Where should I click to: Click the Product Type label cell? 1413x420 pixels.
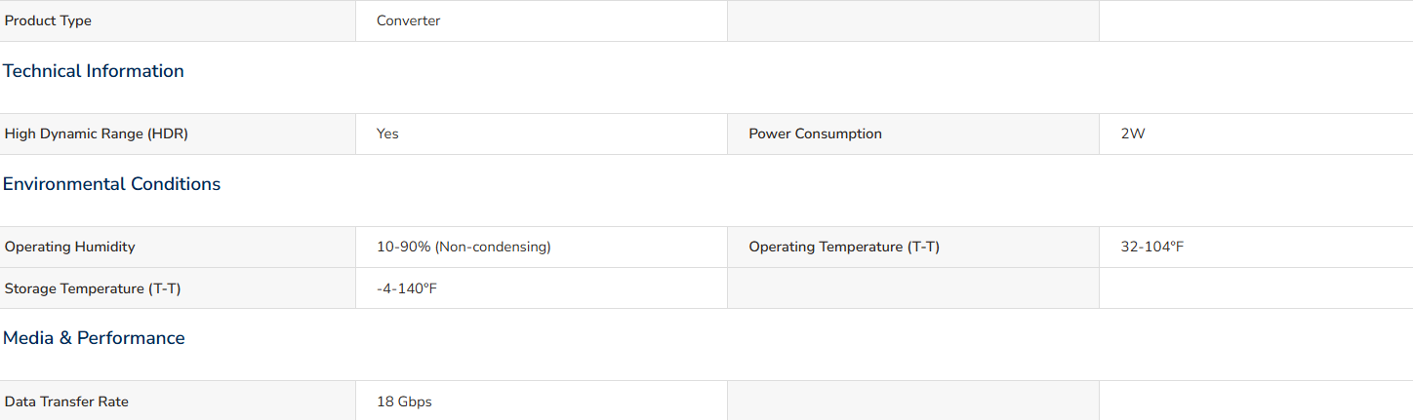click(178, 20)
